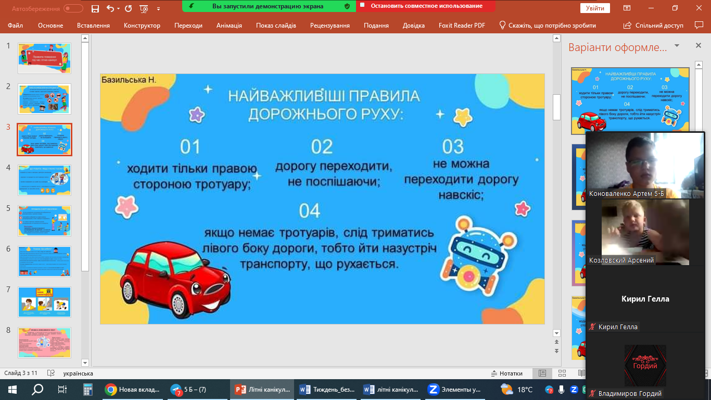Click the Увійти sign-in button
Image resolution: width=711 pixels, height=400 pixels.
point(595,8)
